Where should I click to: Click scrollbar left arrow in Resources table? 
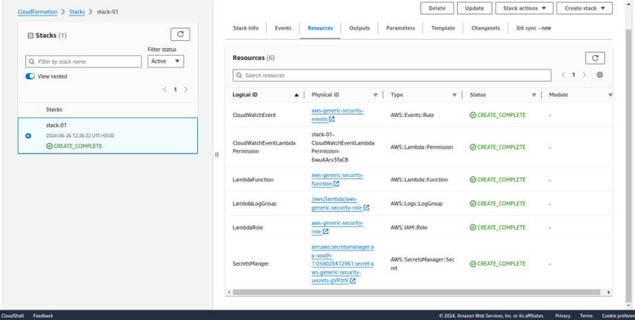[228, 292]
